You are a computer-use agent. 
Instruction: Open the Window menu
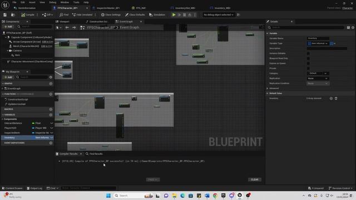click(x=65, y=2)
